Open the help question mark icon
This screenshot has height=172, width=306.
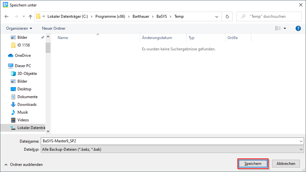298,28
